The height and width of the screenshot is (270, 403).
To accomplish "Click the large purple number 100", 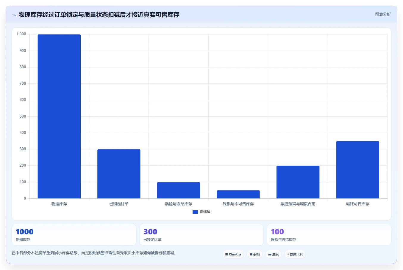I will coord(277,232).
